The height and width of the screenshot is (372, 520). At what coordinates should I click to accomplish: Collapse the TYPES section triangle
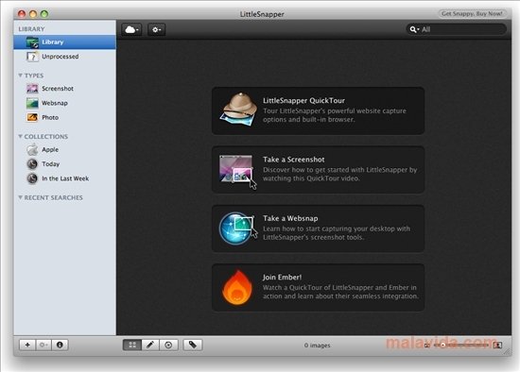tap(20, 76)
